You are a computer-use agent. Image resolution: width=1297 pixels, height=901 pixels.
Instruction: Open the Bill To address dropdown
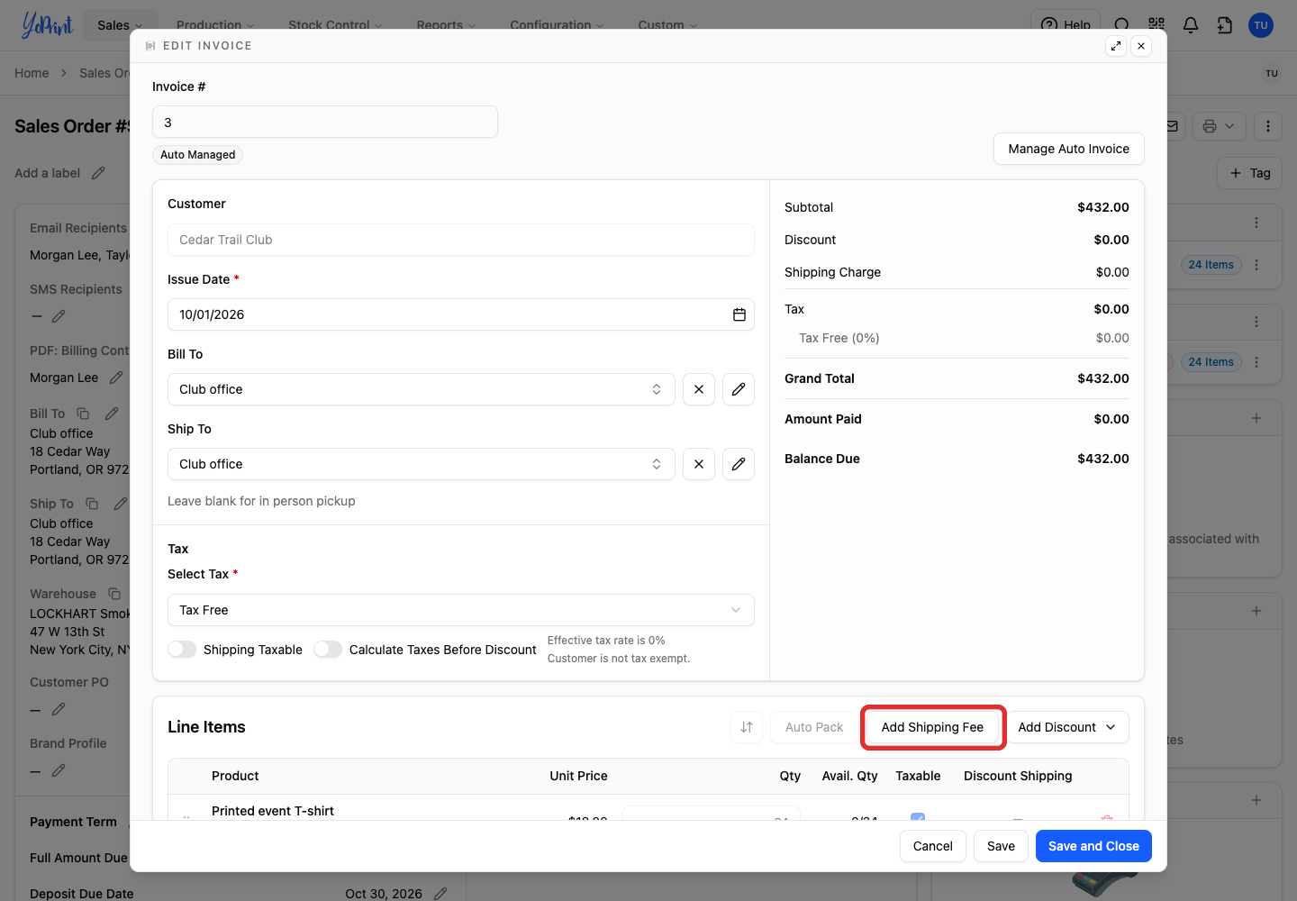tap(422, 389)
